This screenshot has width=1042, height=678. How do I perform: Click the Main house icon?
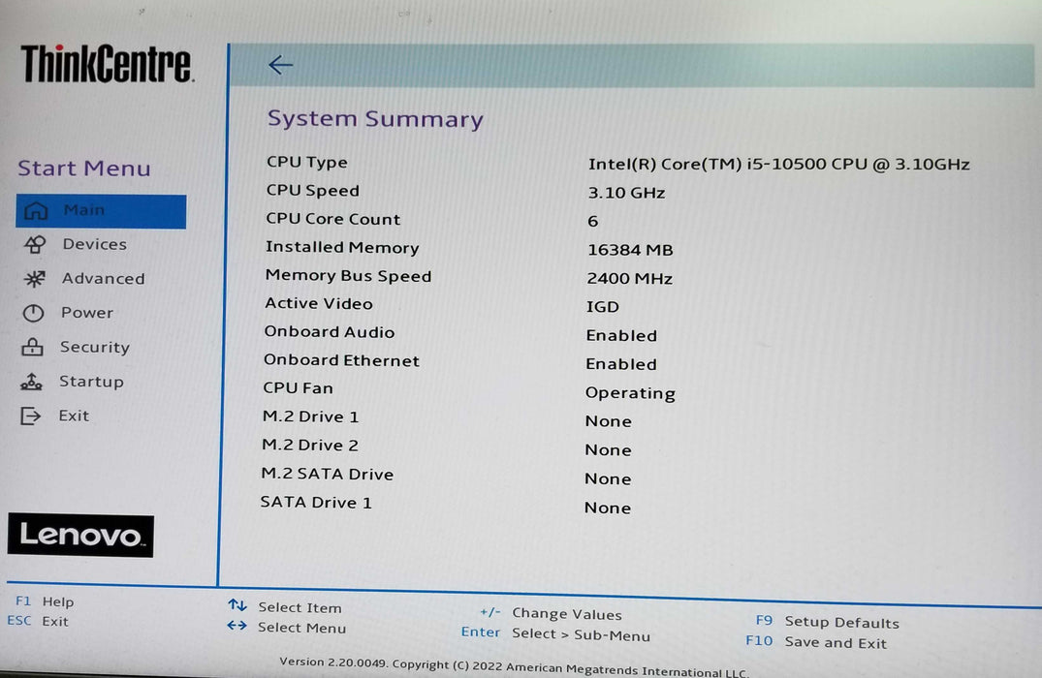click(x=36, y=211)
